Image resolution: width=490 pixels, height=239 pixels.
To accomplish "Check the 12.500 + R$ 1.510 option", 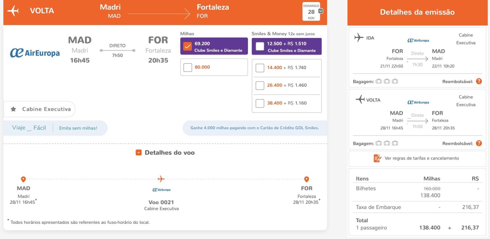I will coord(260,46).
